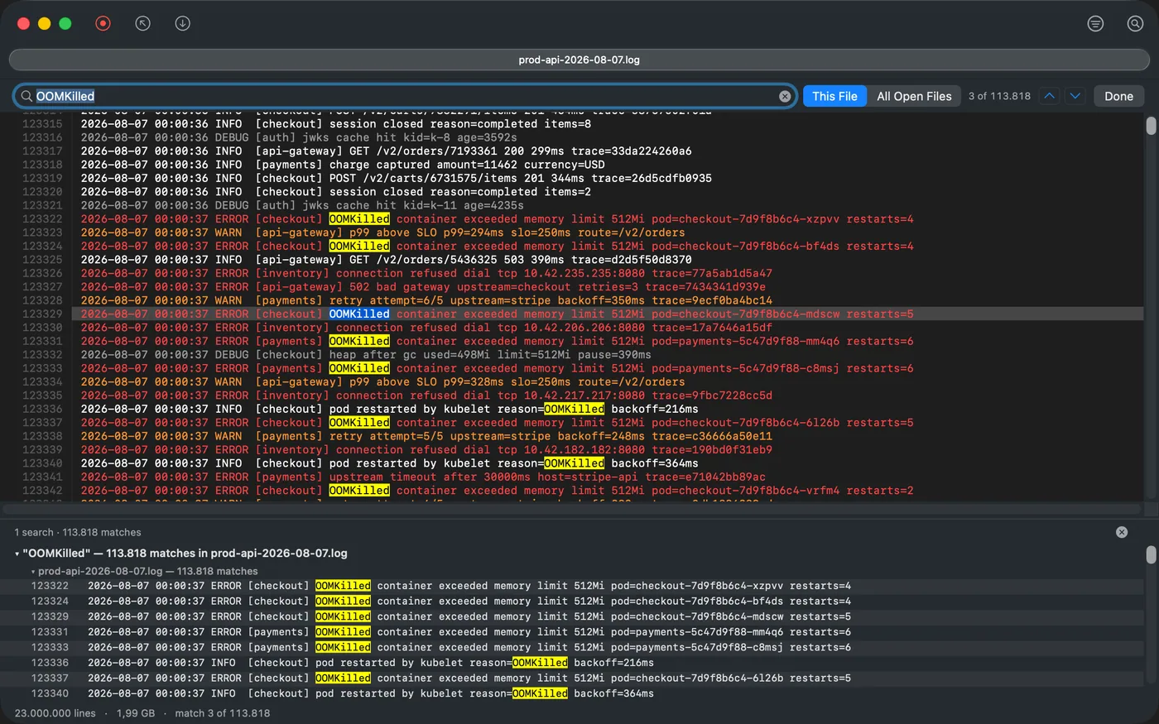
Task: Open result line 123329 pod checkout mdscw
Action: [571, 616]
